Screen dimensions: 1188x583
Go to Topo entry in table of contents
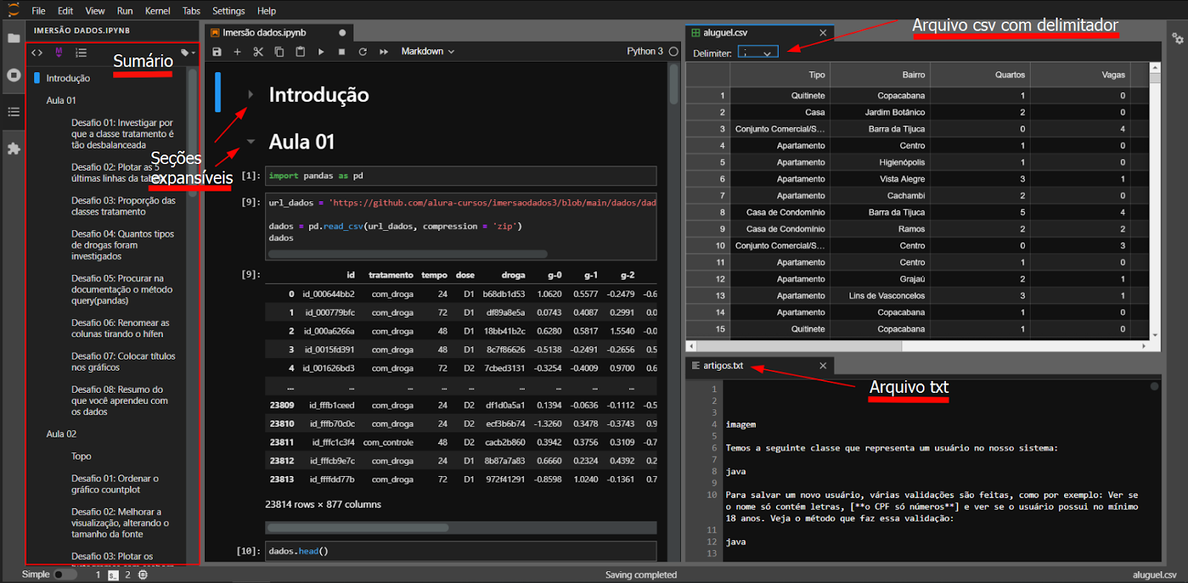[81, 456]
